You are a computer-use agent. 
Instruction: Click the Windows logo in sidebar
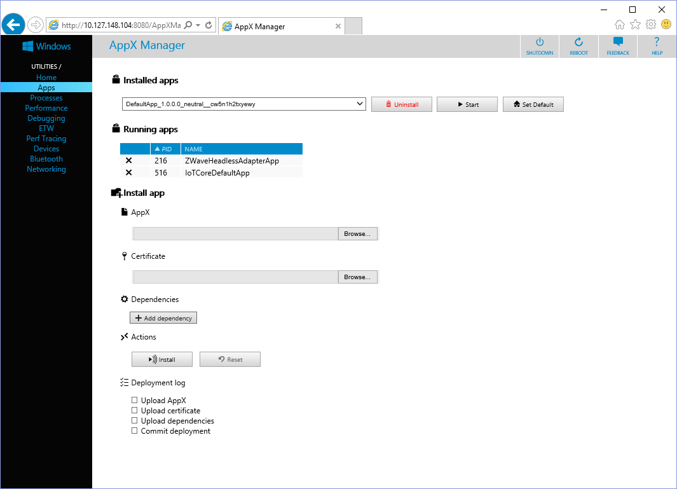click(27, 46)
